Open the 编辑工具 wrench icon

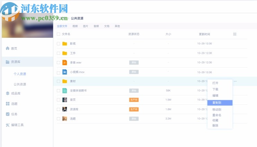point(8,125)
